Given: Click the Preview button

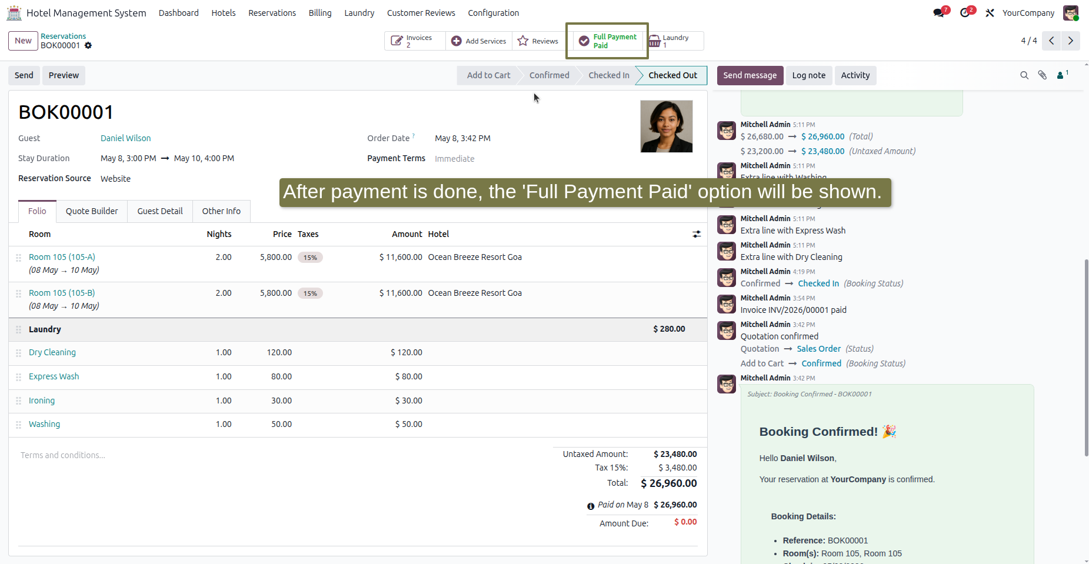Looking at the screenshot, I should (64, 75).
